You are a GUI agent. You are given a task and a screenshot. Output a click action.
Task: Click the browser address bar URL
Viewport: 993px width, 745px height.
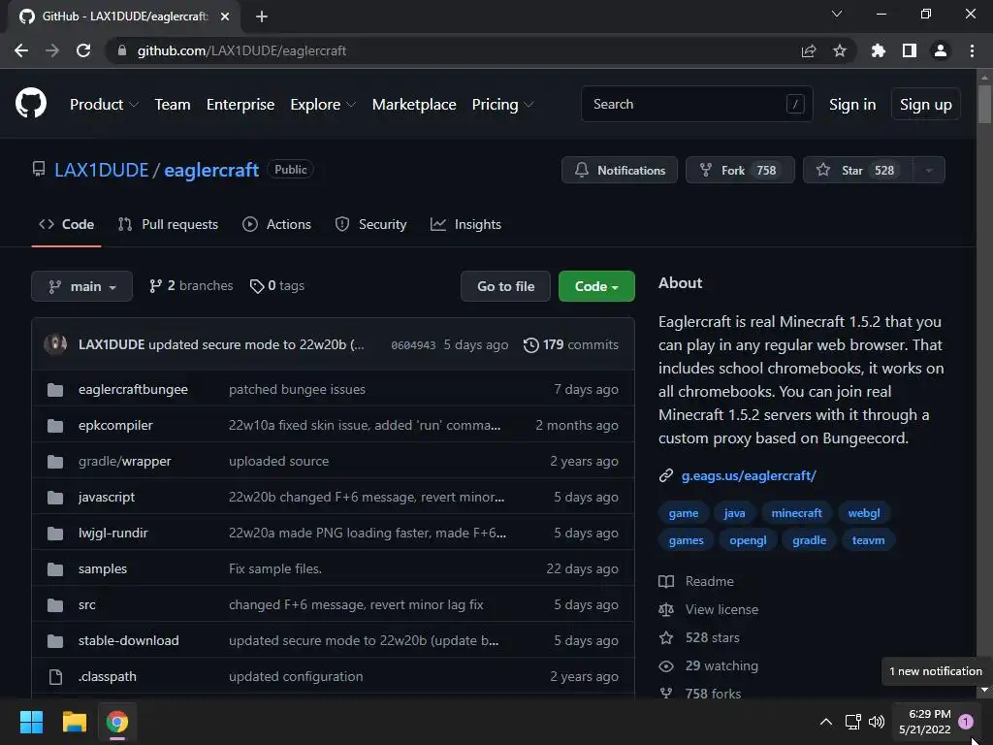point(241,50)
